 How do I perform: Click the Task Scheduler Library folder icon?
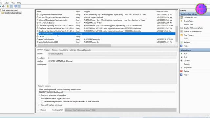click(3, 13)
